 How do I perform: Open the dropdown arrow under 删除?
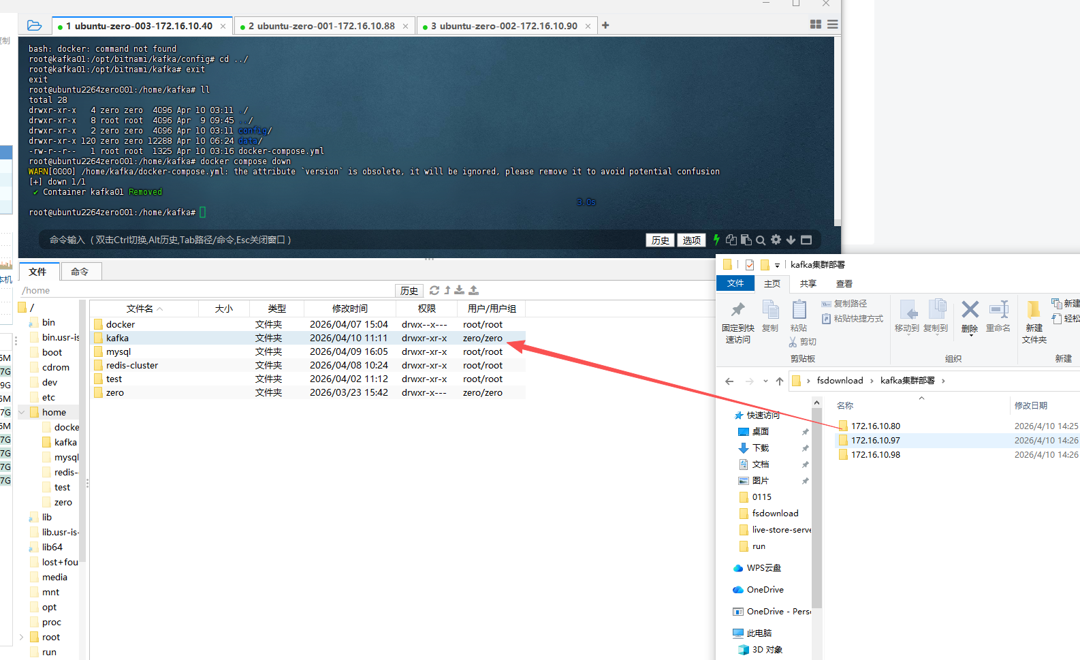(970, 335)
